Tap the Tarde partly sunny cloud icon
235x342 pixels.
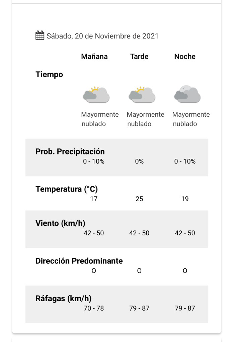point(142,95)
